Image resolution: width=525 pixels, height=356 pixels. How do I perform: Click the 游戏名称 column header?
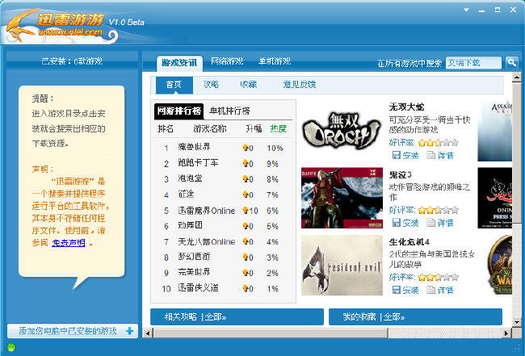tap(210, 129)
